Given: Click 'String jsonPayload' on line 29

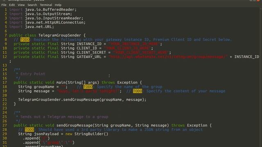Looking at the screenshot, I should click(x=38, y=134).
